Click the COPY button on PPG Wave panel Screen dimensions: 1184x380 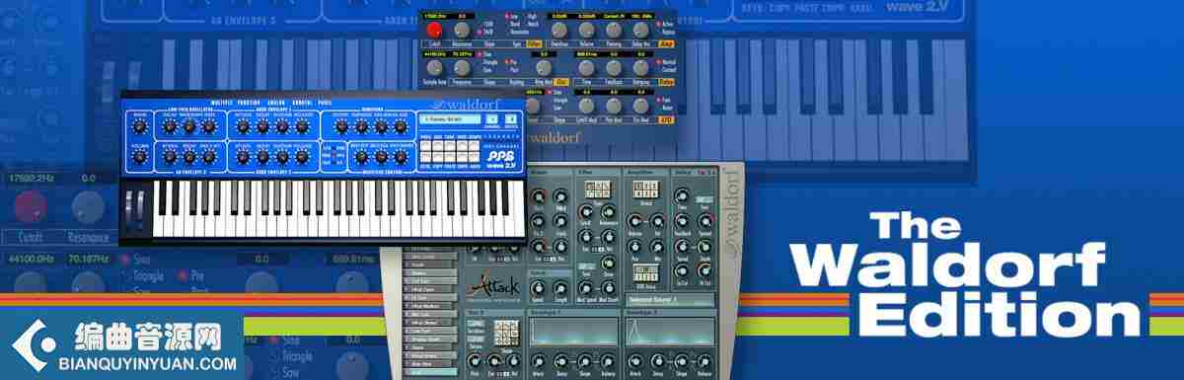437,156
